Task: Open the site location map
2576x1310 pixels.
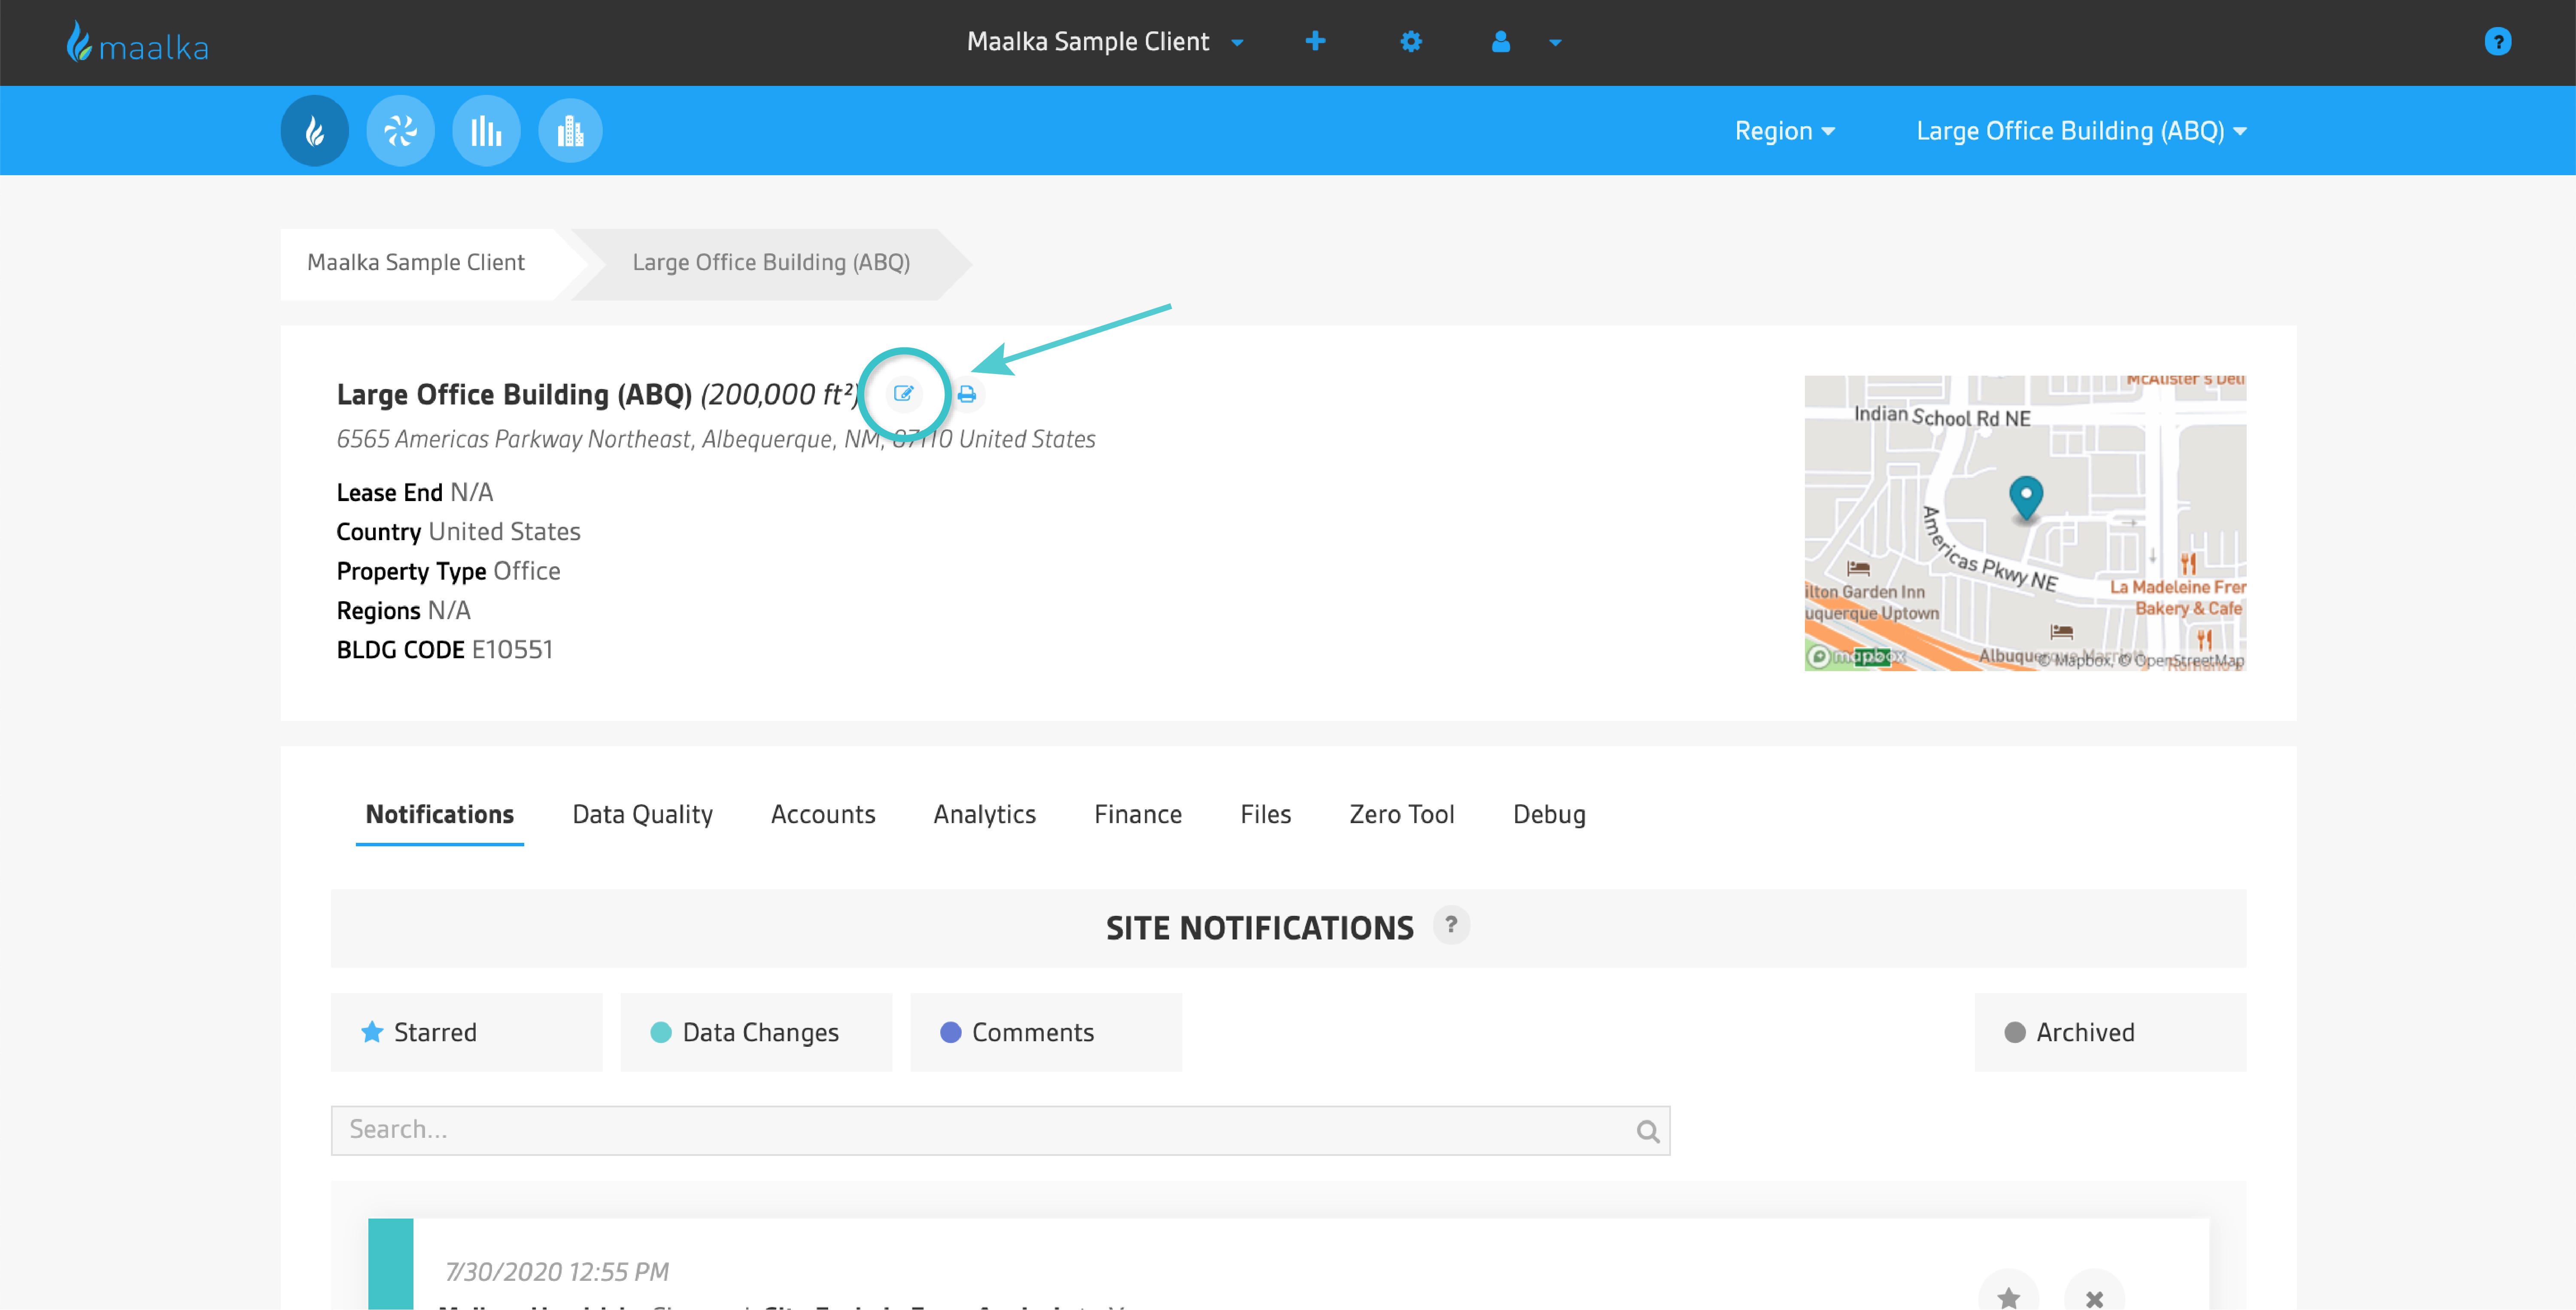Action: pyautogui.click(x=2025, y=523)
